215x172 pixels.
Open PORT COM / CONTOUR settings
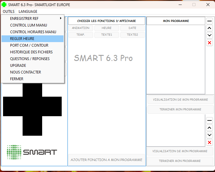pyautogui.click(x=32, y=45)
